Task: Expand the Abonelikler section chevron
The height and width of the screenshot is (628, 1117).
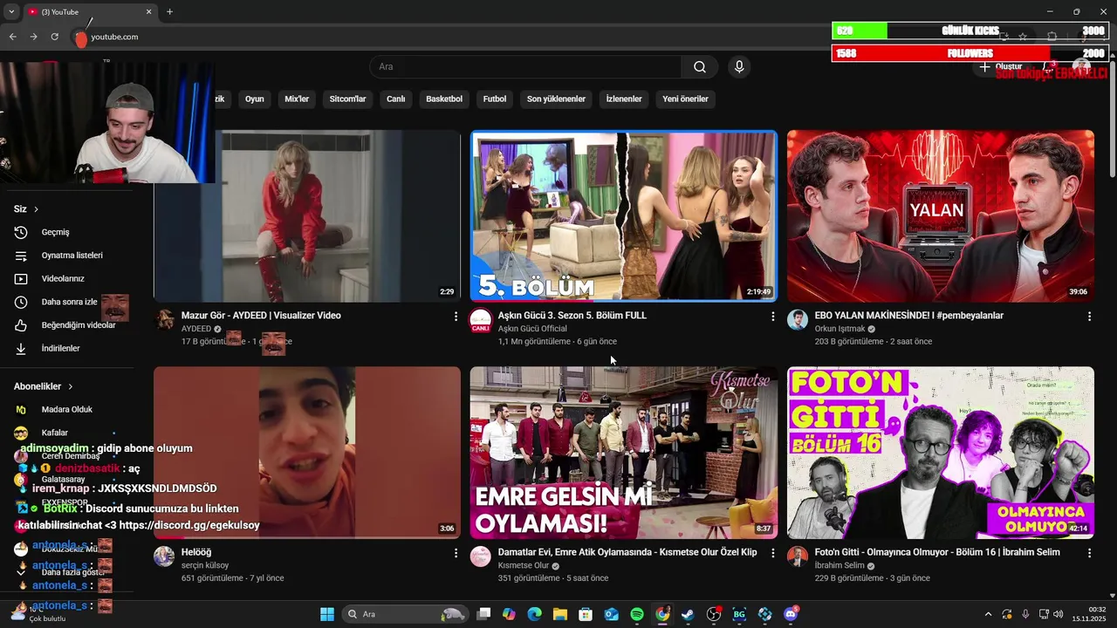Action: (x=70, y=386)
